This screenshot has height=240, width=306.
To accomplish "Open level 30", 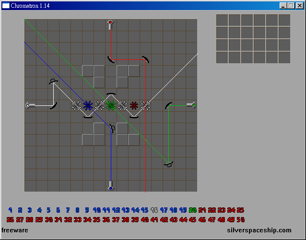I will 48,220.
